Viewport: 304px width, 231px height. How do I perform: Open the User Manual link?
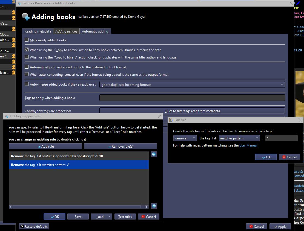click(x=248, y=145)
